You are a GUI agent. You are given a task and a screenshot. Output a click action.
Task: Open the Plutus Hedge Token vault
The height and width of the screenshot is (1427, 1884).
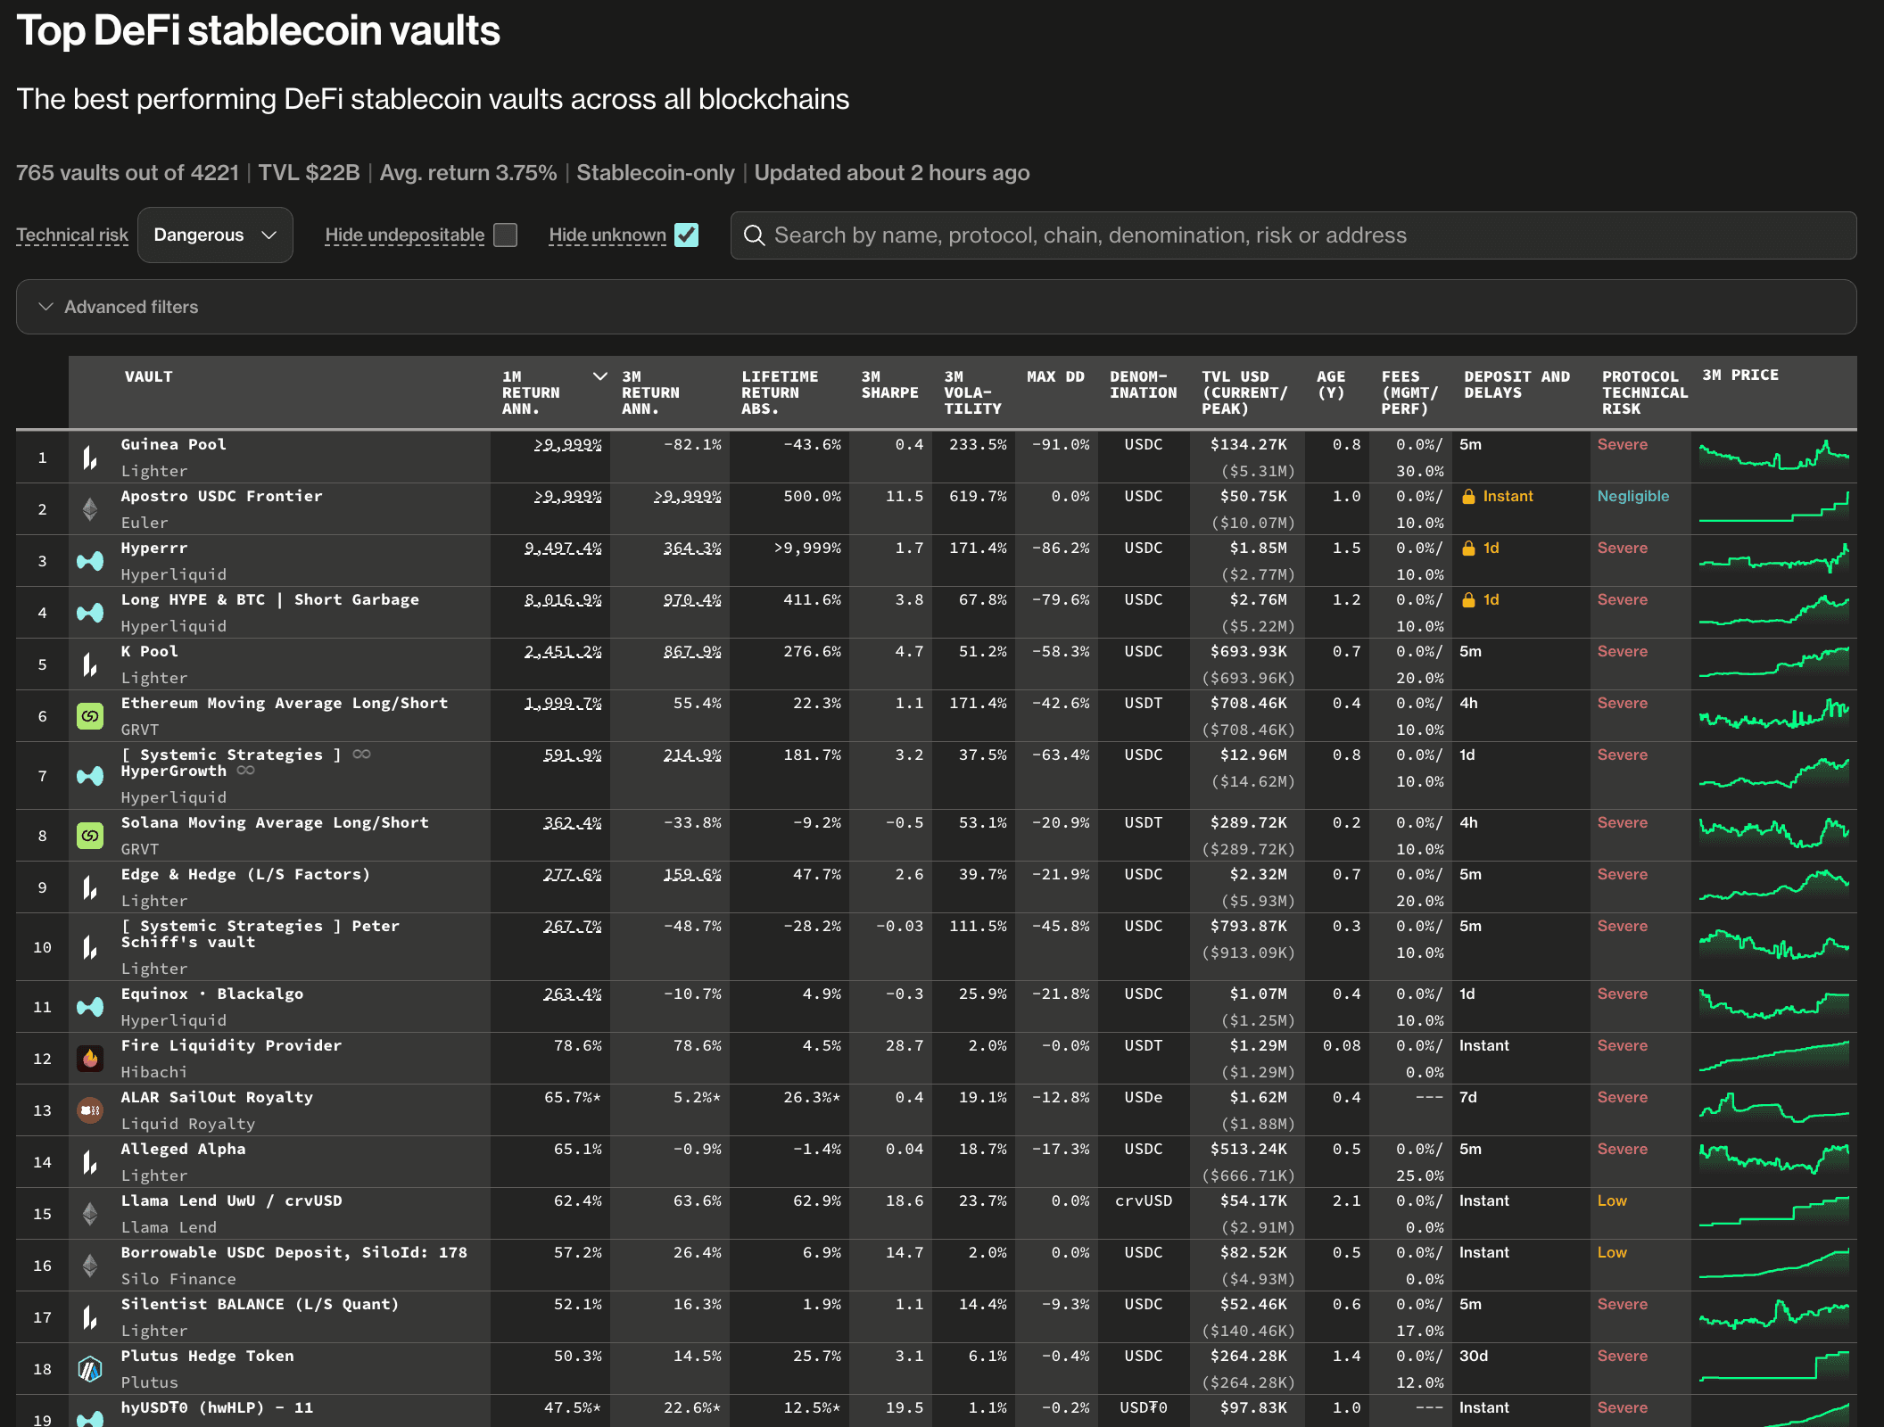208,1356
